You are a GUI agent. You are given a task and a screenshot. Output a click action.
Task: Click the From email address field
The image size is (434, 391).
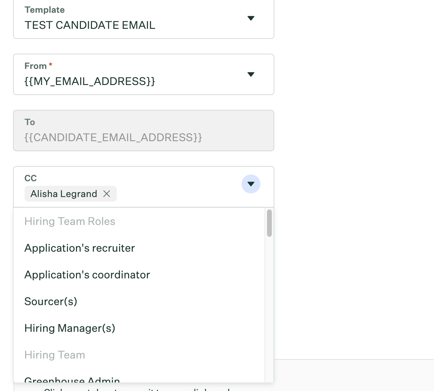[x=90, y=81]
